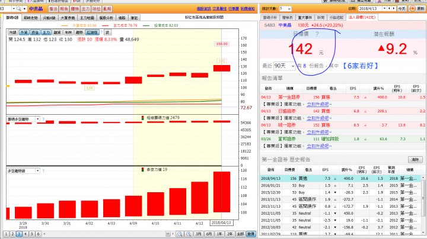Viewport: 427px width, 239px height.
Task: Click the help icon beside 籌碼多空趨勢 dropdown
Action: coord(43,119)
